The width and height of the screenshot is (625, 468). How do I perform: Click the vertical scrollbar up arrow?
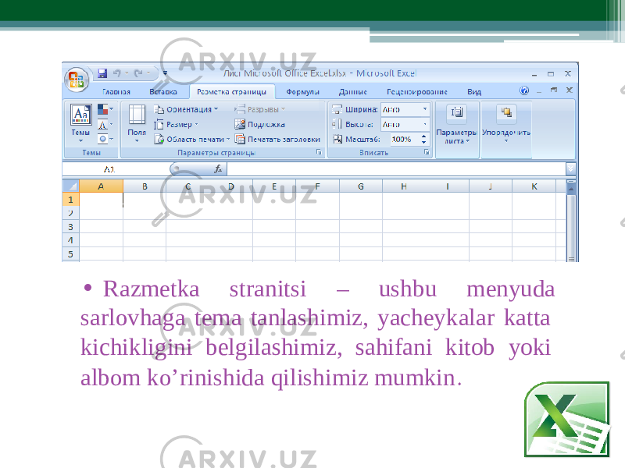point(571,189)
